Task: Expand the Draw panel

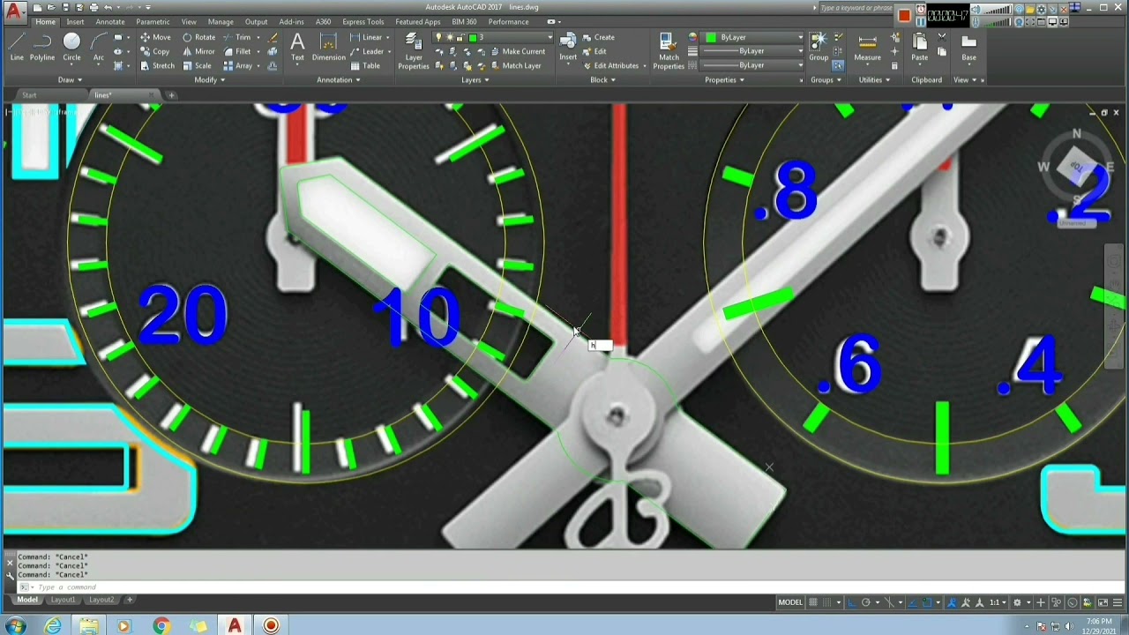Action: click(70, 79)
